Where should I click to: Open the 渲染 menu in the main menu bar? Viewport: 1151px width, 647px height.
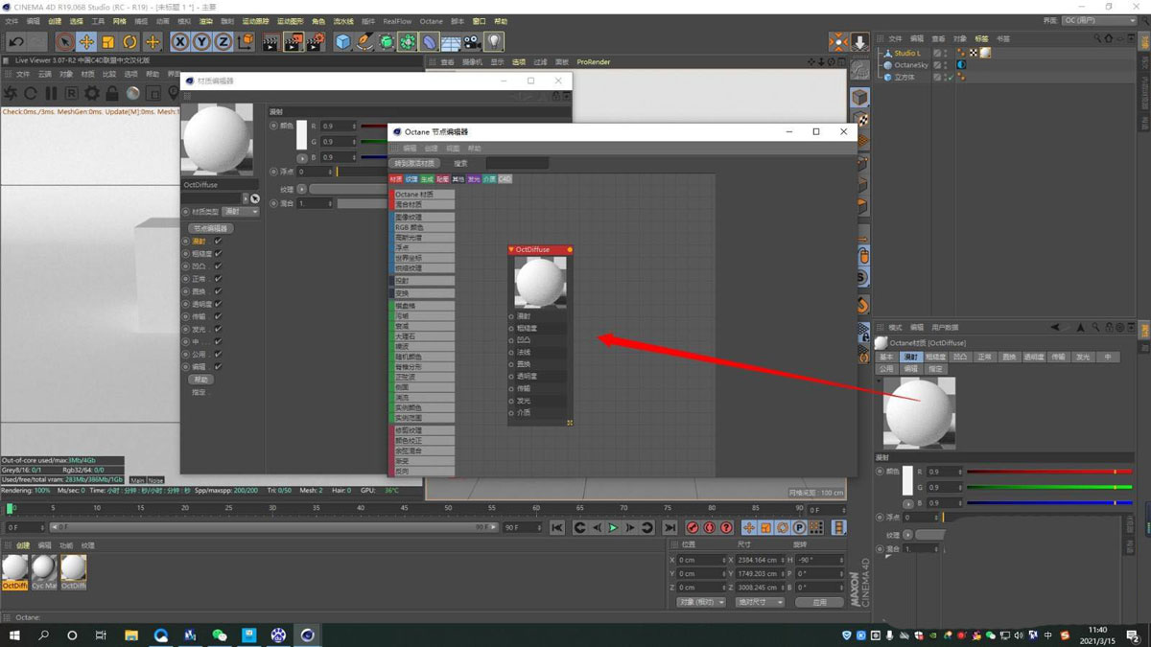205,21
